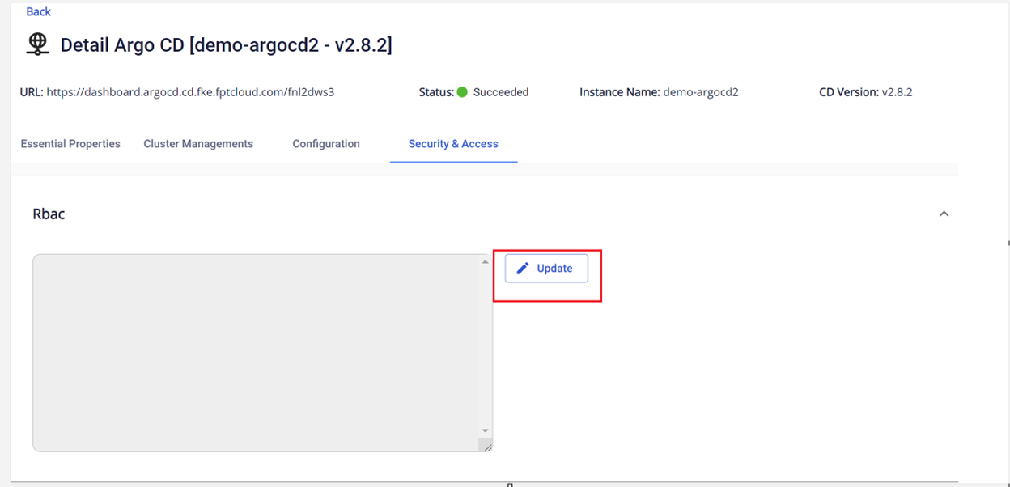1010x487 pixels.
Task: Collapse the Rbac section using chevron
Action: pyautogui.click(x=944, y=214)
